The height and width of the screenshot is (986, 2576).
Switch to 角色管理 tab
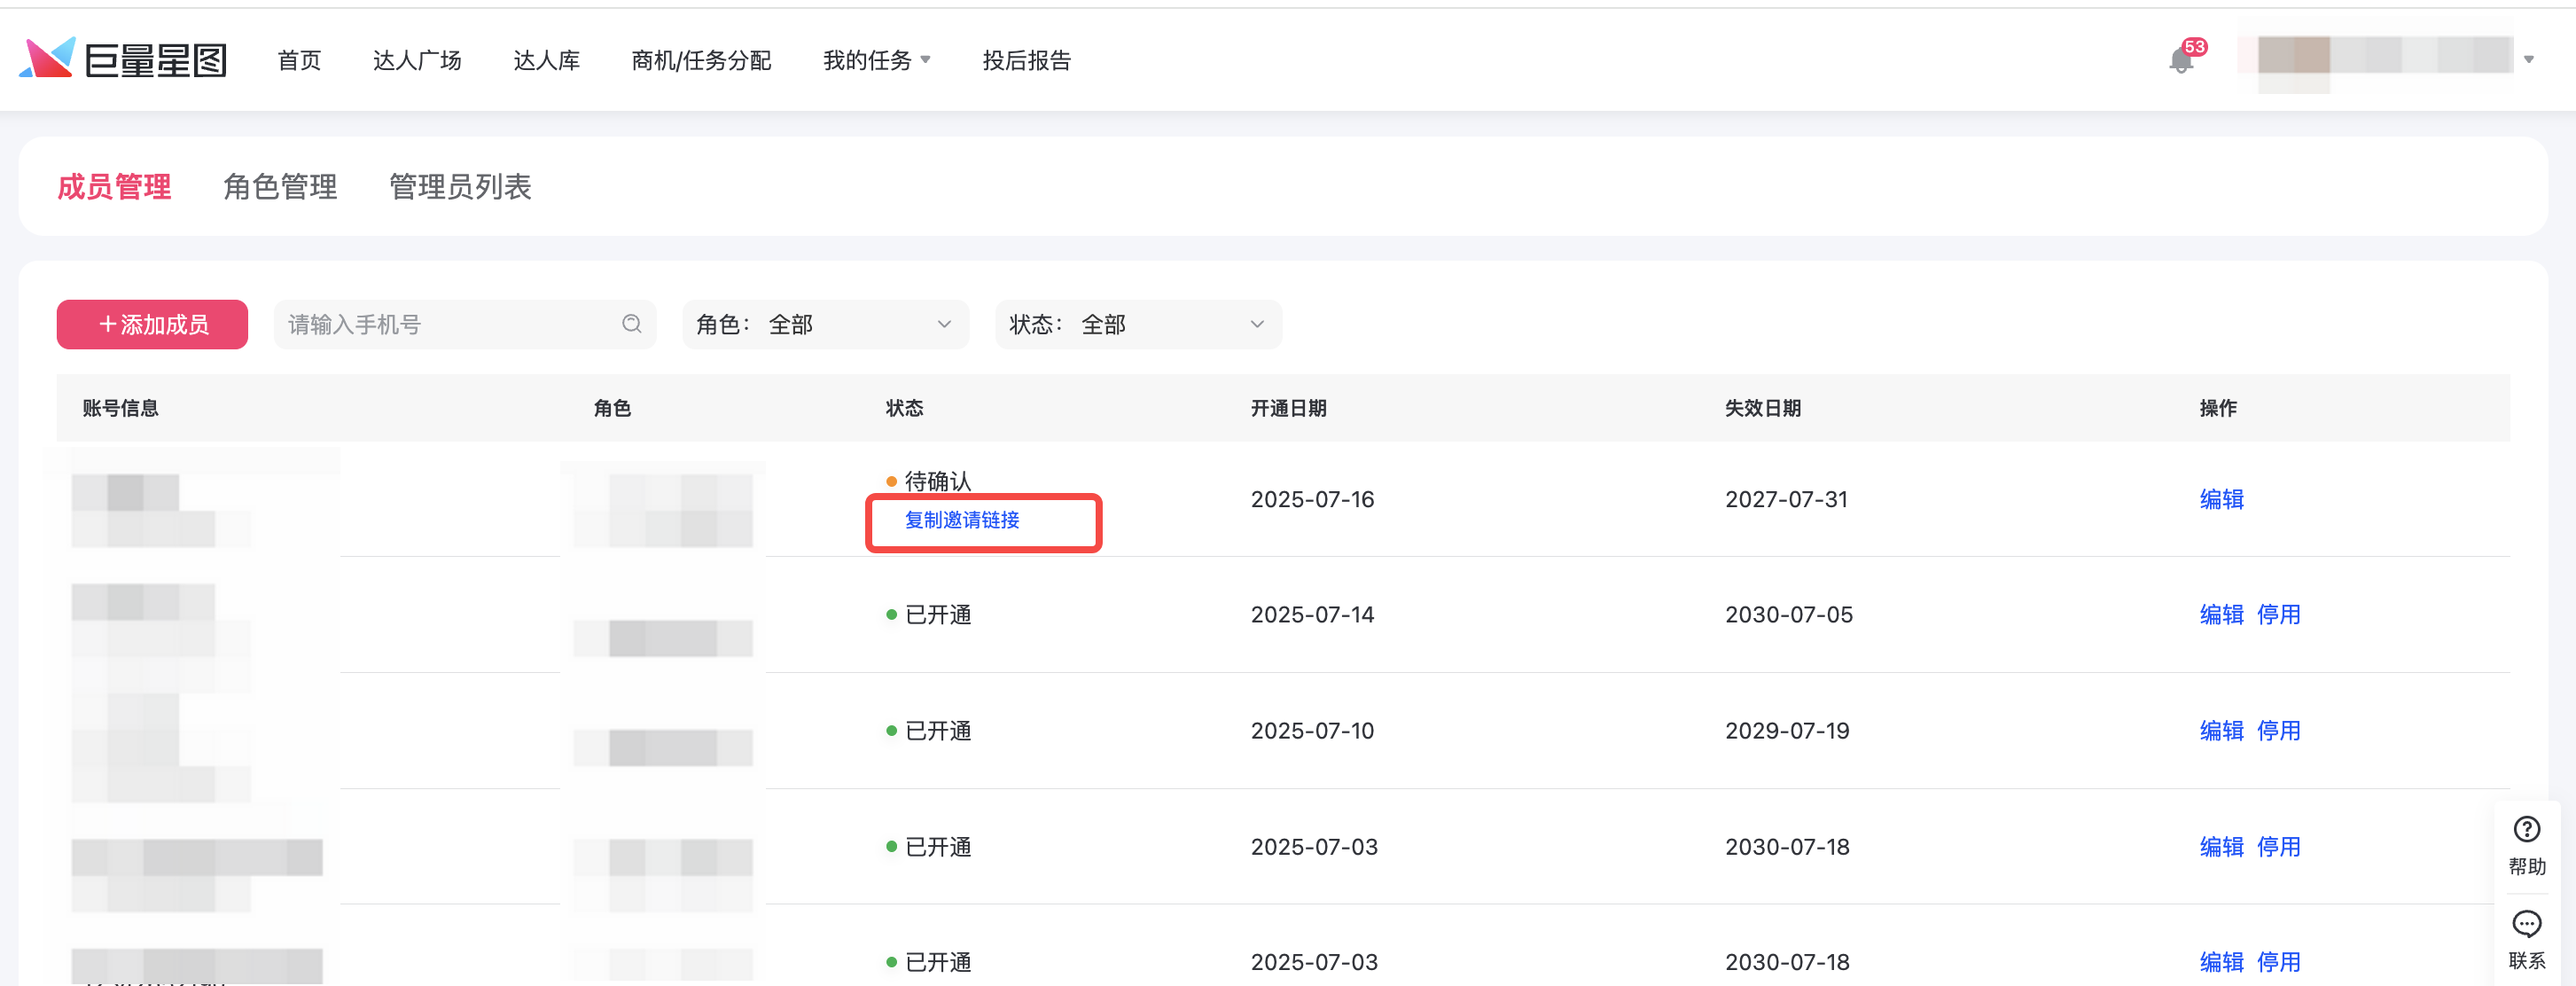point(280,187)
